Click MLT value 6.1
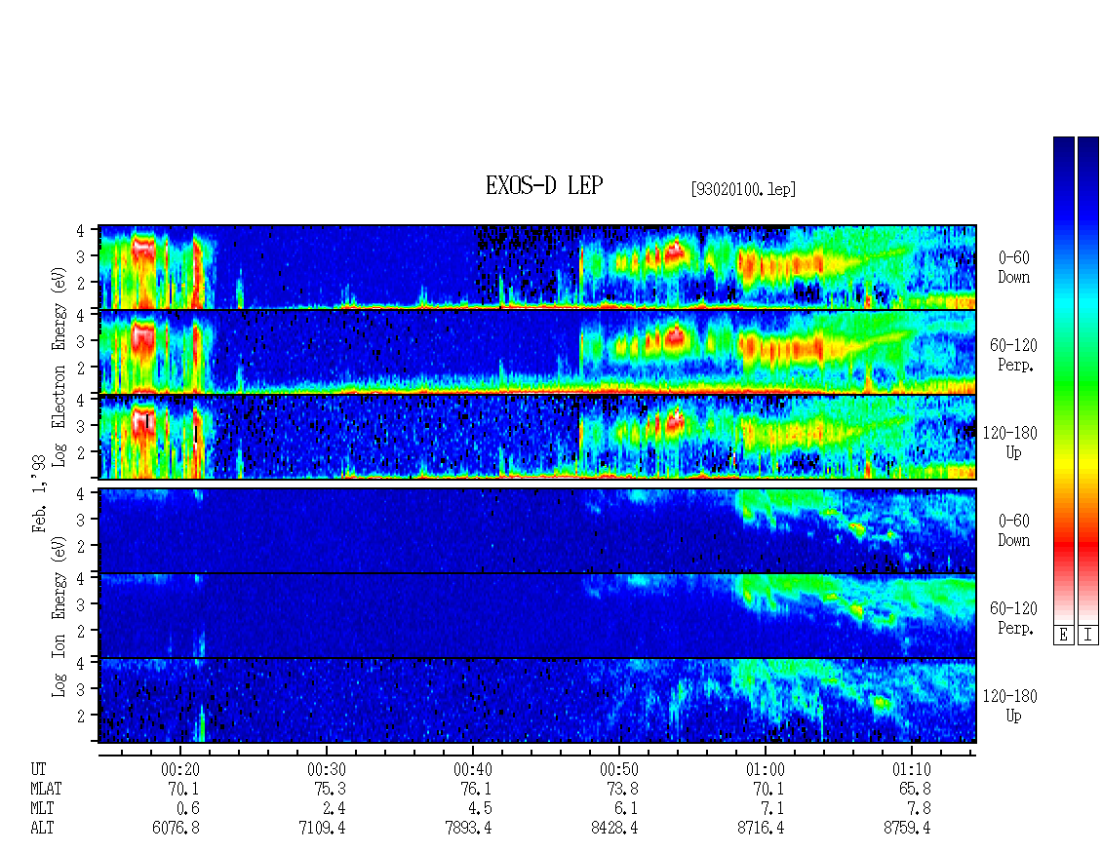Viewport: 1102px width, 853px height. tap(627, 809)
